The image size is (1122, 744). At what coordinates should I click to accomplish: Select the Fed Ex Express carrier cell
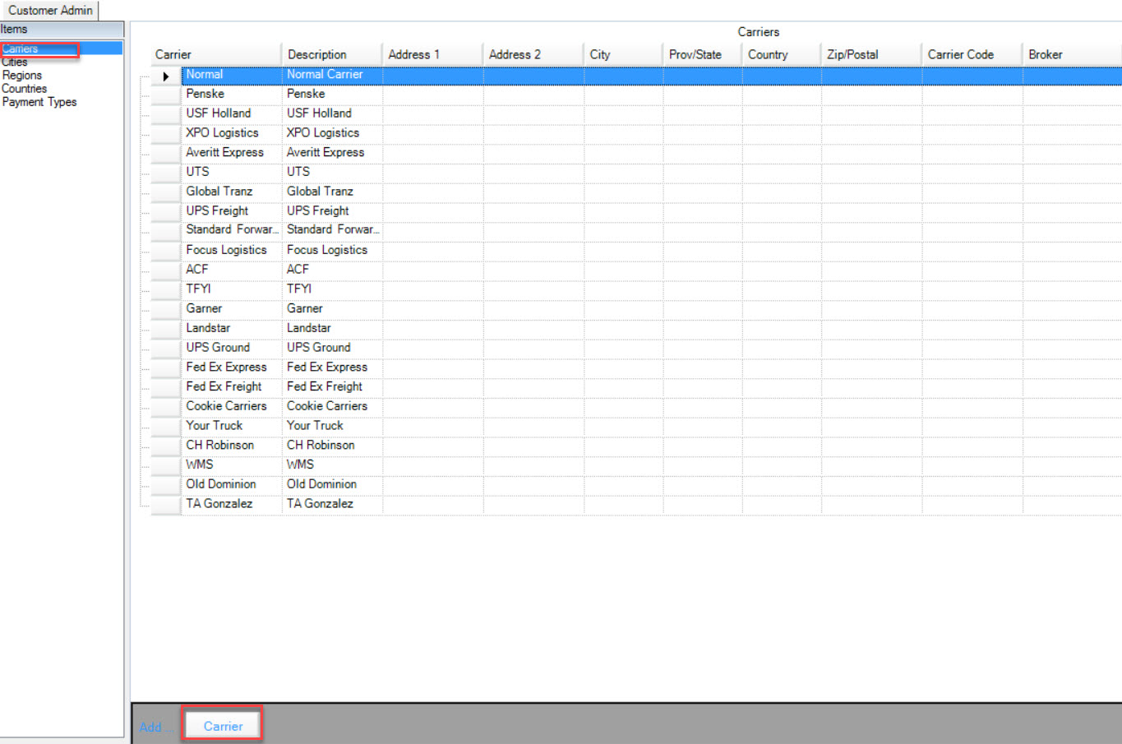coord(232,367)
